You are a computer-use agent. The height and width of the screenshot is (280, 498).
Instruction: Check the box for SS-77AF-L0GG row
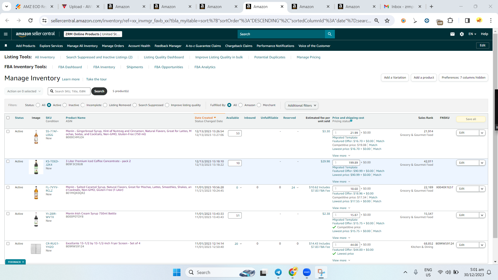point(8,131)
